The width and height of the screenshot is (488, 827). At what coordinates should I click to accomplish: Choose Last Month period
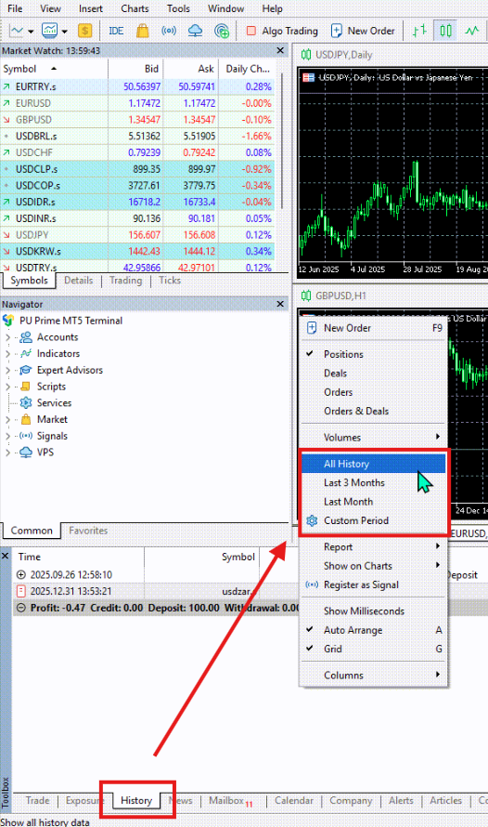pos(374,502)
